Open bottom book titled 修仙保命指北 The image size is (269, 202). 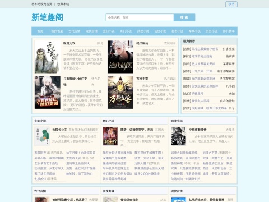[x=129, y=200]
